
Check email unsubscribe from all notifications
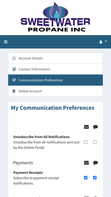[86, 142]
